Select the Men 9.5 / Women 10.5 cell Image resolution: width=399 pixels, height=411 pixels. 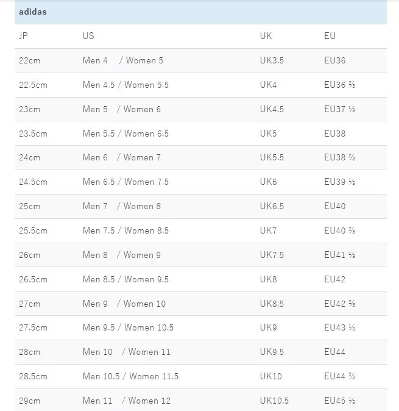[128, 327]
